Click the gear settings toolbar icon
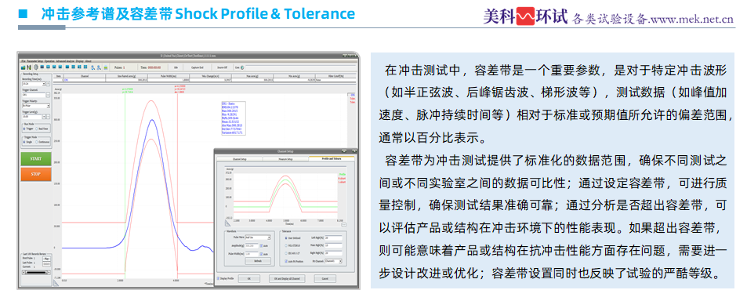 36,67
